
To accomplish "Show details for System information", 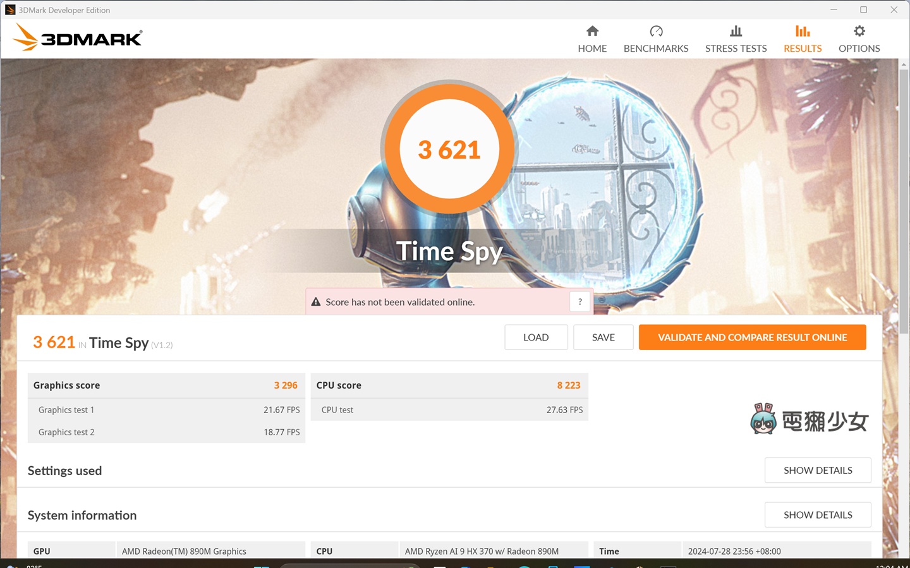I will [818, 515].
